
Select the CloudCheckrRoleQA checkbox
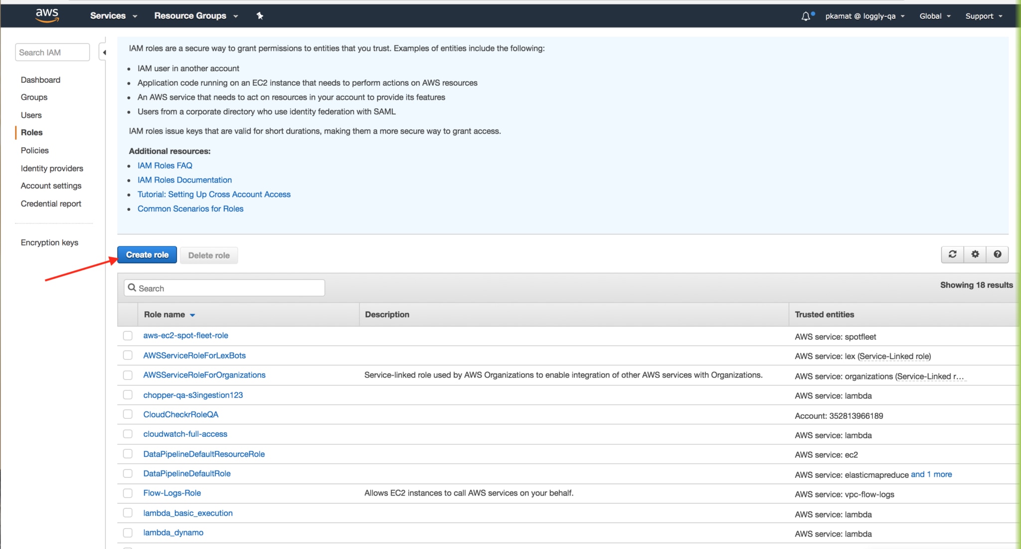pos(128,414)
